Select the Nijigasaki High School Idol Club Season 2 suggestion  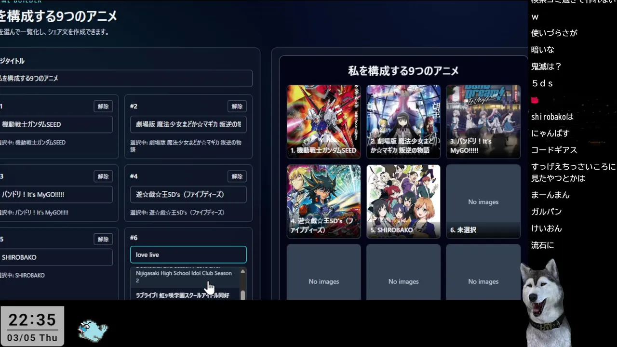185,276
